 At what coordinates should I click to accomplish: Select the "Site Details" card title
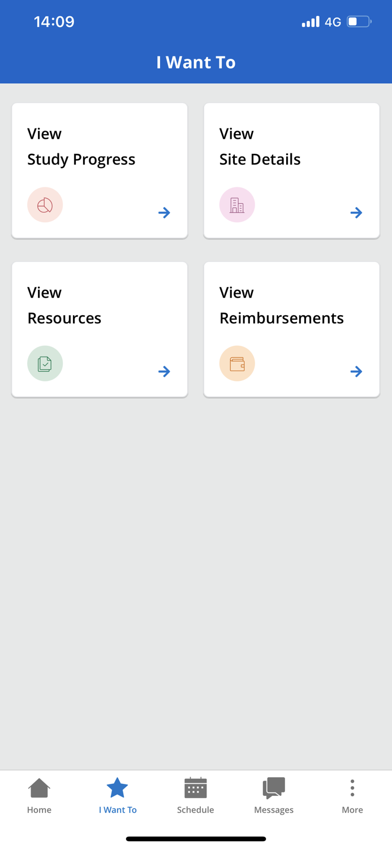click(260, 160)
